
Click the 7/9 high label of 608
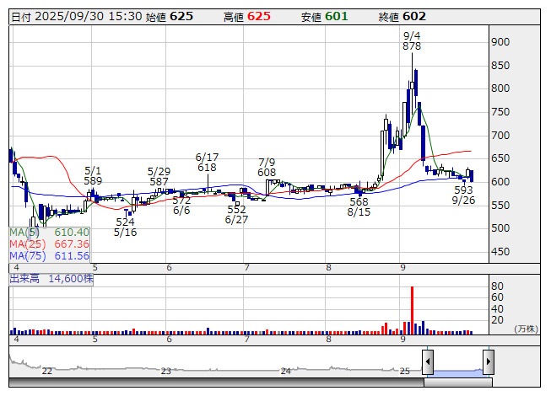point(267,167)
